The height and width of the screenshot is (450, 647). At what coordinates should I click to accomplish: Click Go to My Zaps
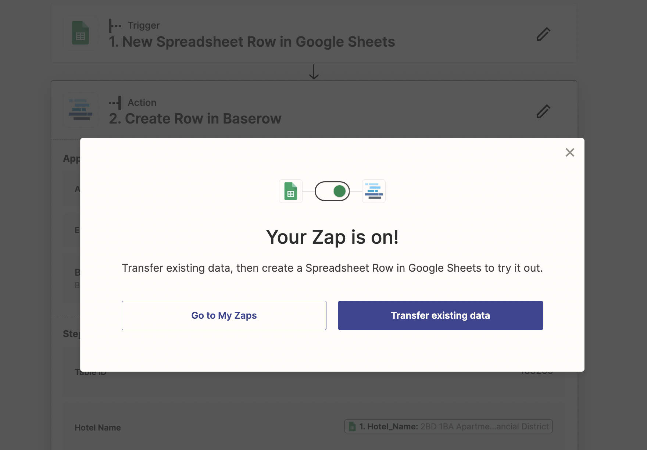tap(224, 315)
